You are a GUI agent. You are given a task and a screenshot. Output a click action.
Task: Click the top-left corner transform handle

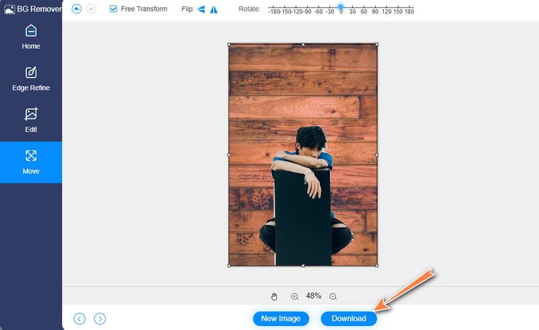coord(229,44)
